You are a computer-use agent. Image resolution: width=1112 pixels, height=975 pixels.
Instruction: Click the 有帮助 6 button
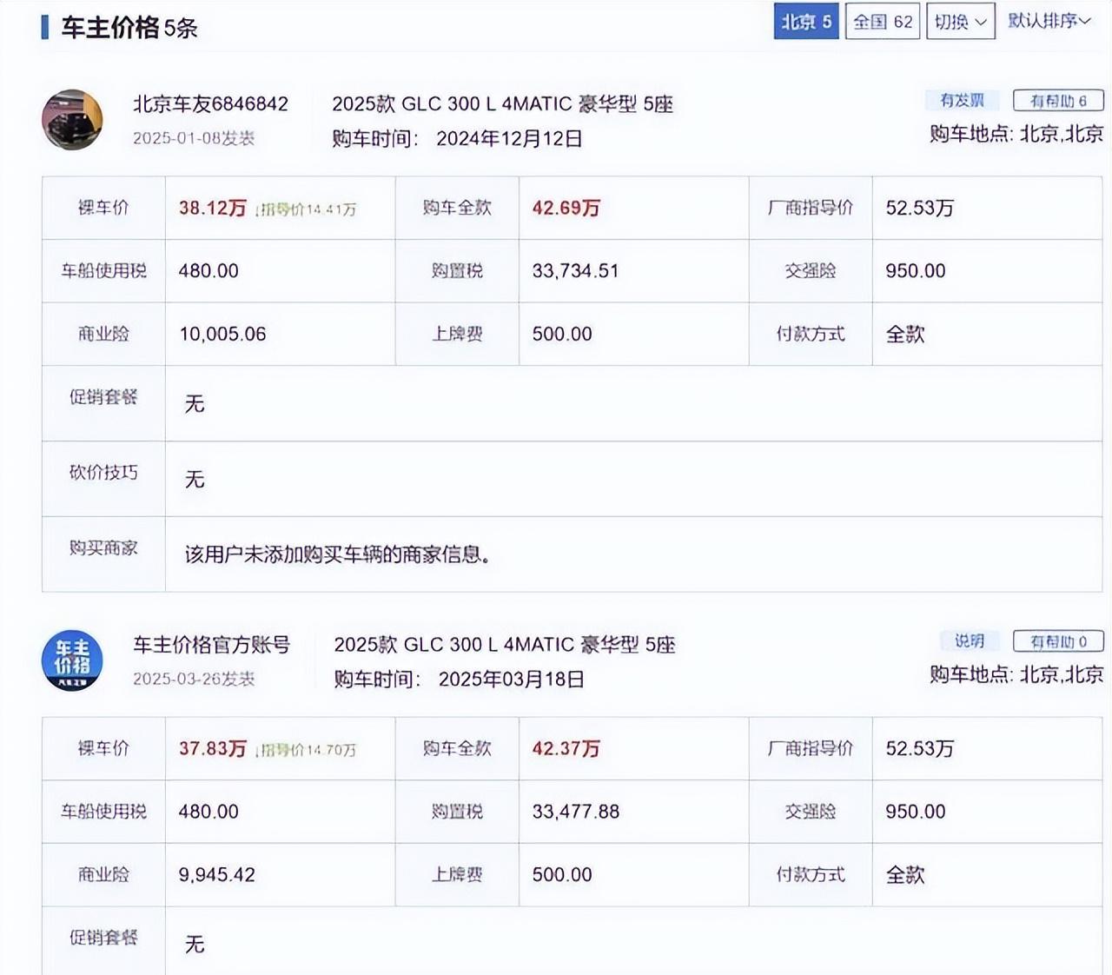pos(1058,101)
